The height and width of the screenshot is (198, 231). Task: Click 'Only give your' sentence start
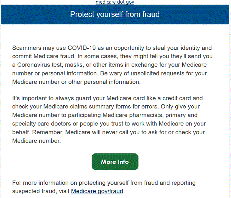click(180, 107)
